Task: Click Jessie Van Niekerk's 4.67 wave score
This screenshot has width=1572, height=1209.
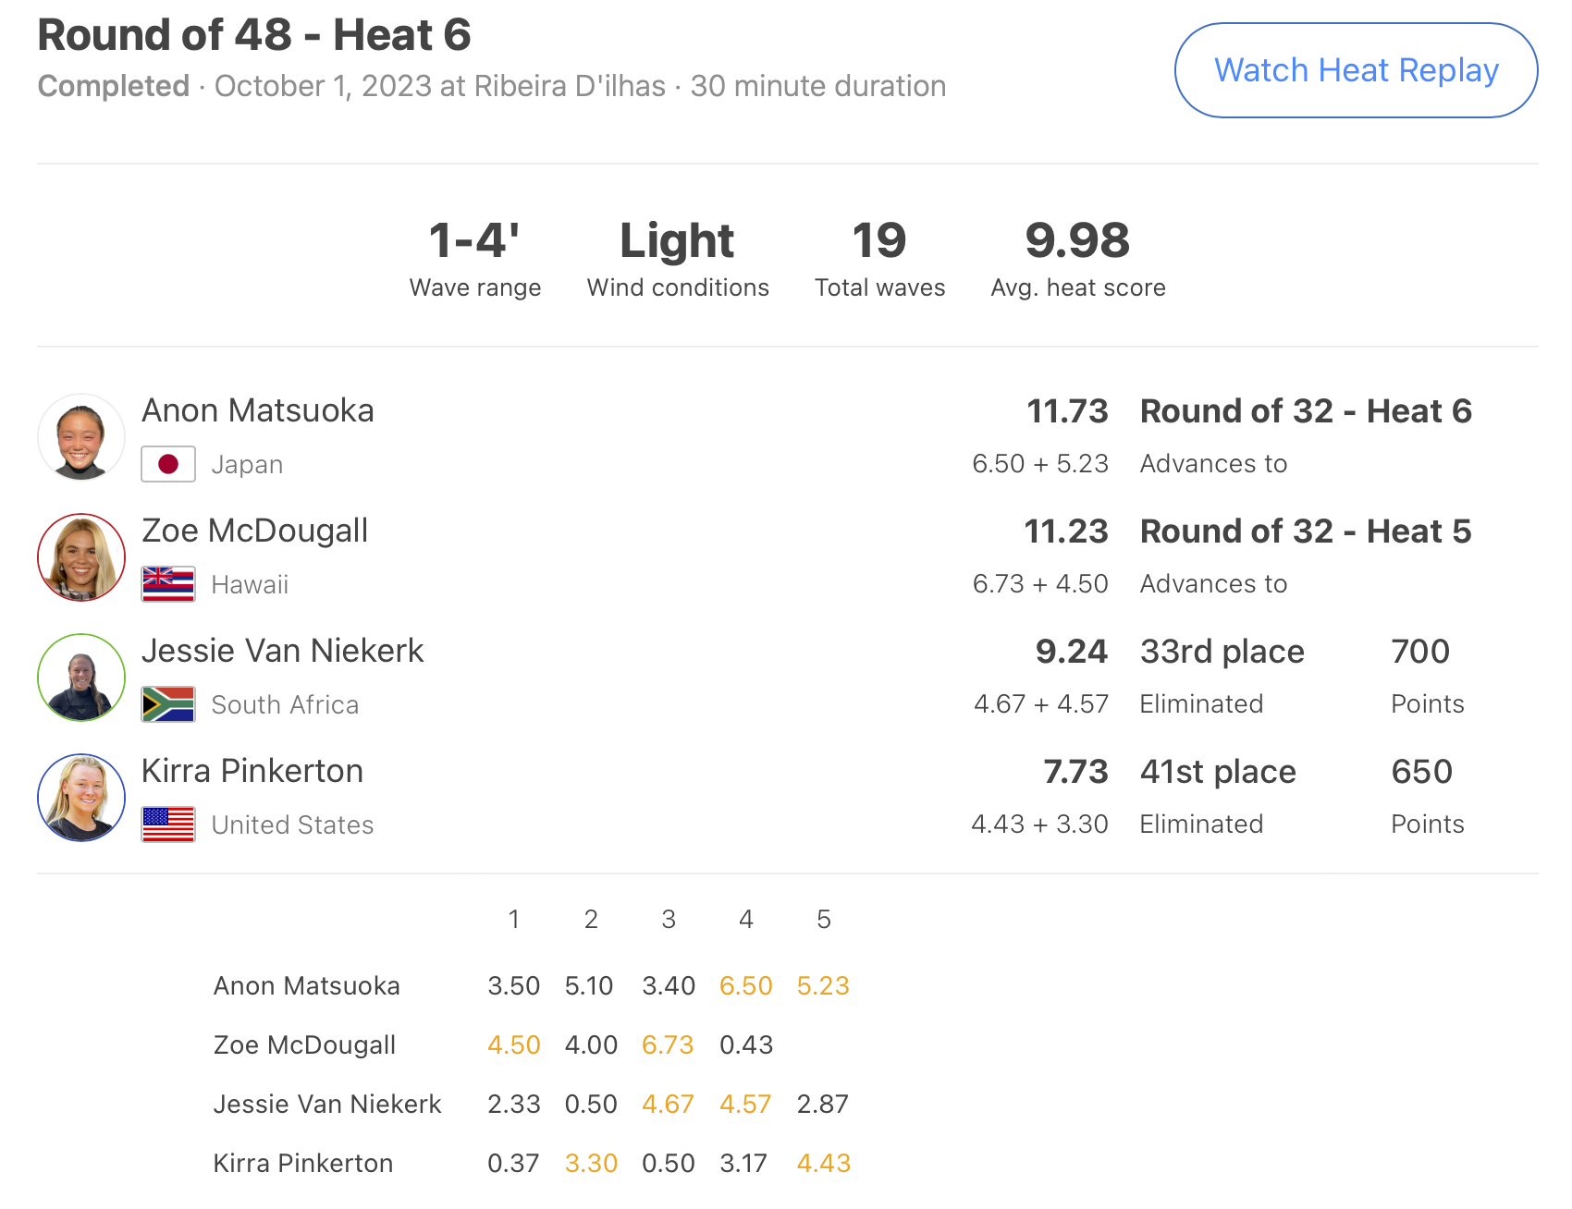Action: point(668,1105)
